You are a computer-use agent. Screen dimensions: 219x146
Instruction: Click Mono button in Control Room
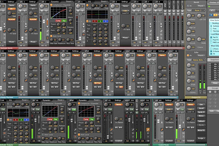click(x=201, y=116)
